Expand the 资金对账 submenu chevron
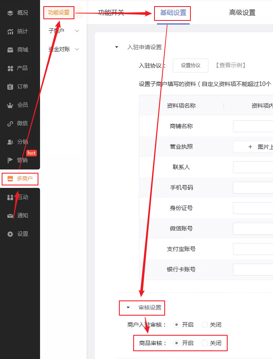The width and height of the screenshot is (273, 359). point(77,50)
